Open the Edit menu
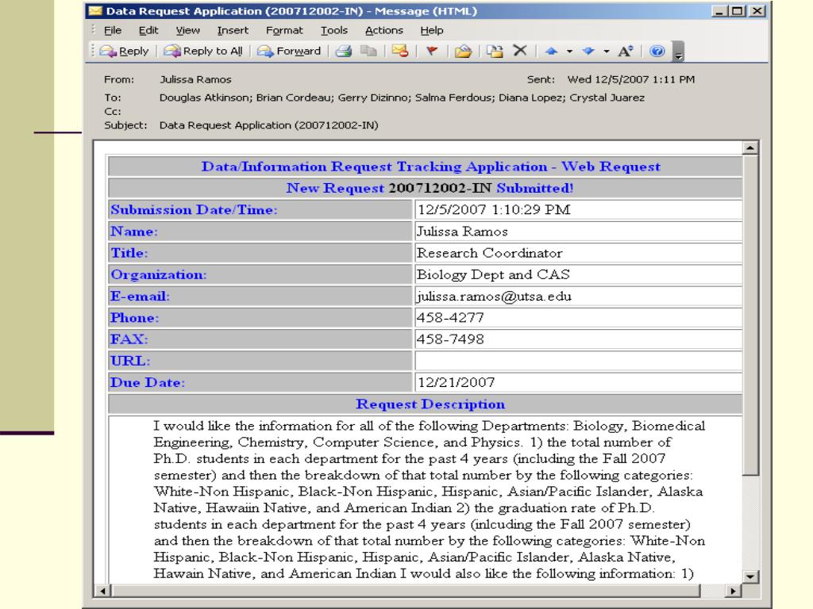The width and height of the screenshot is (813, 609). 148,31
